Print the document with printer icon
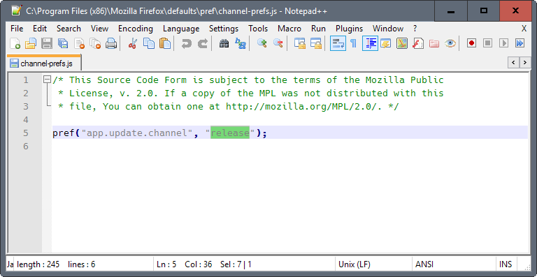 [x=111, y=43]
